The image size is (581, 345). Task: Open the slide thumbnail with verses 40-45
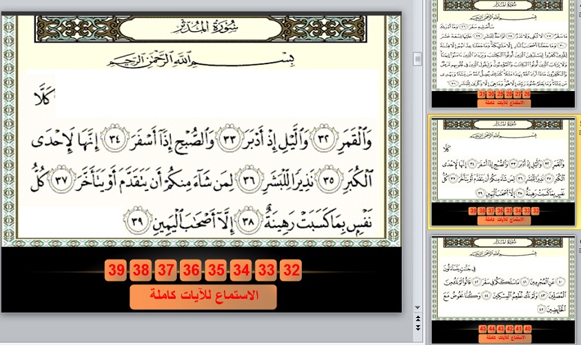(503, 290)
